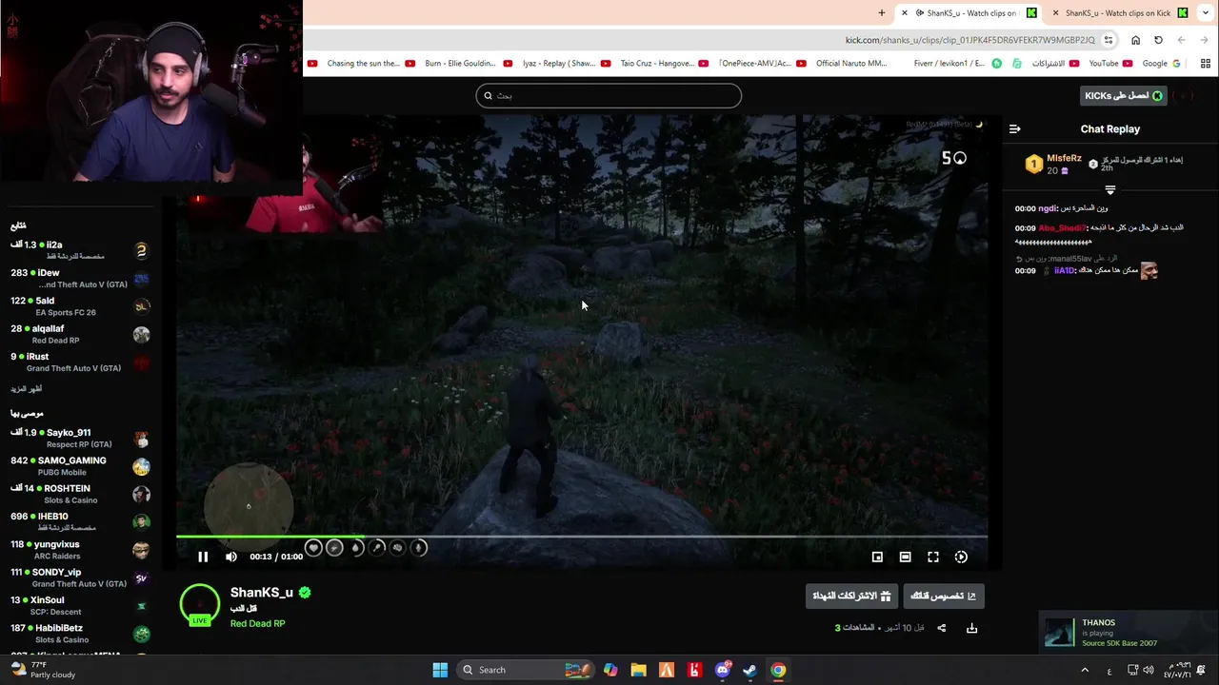Open playback speed settings icon

[961, 558]
